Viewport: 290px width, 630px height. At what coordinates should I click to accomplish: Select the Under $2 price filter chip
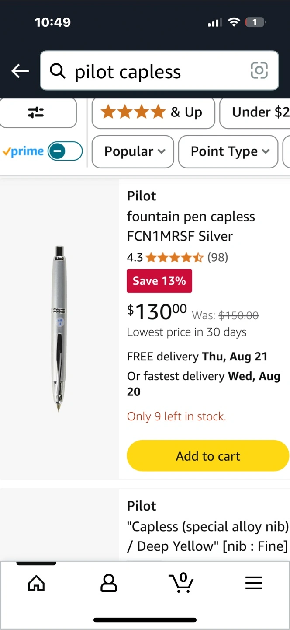pos(258,112)
